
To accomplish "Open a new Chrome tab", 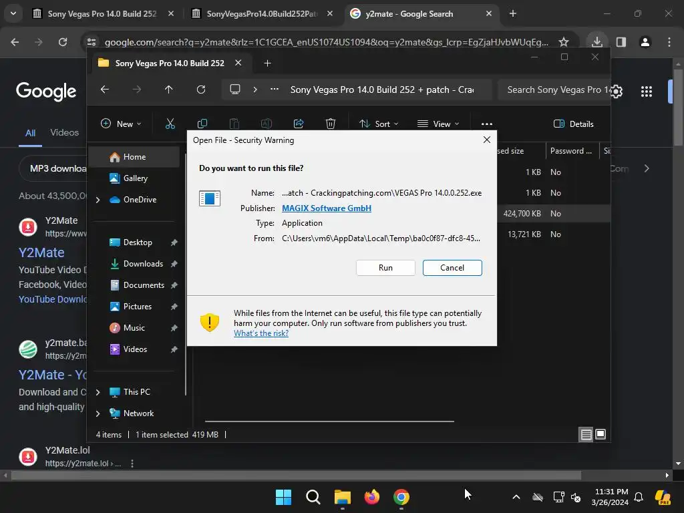I will coord(513,14).
